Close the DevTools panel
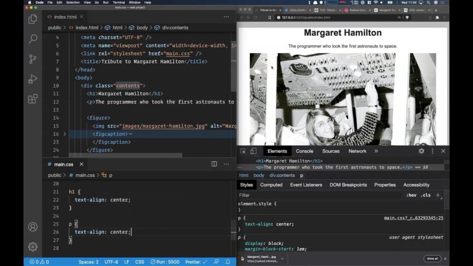 pyautogui.click(x=443, y=151)
